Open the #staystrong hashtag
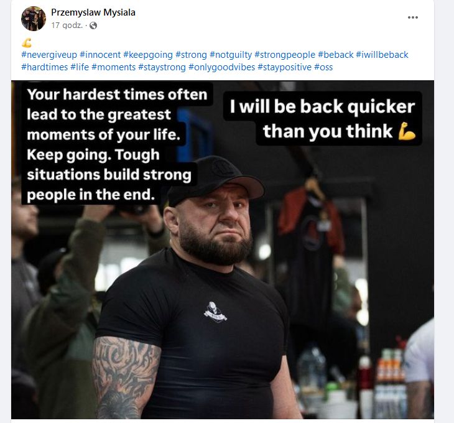Image resolution: width=454 pixels, height=423 pixels. 162,67
